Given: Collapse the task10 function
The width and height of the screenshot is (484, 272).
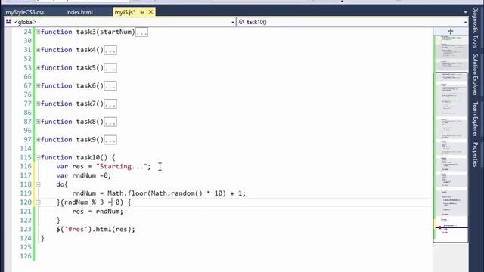Looking at the screenshot, I should pos(38,157).
